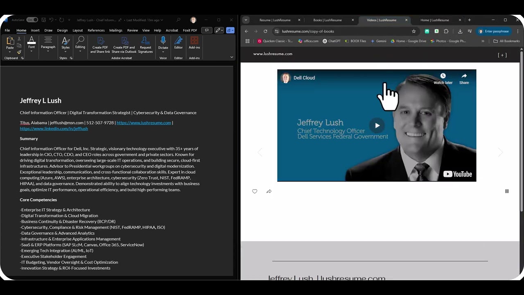Click Watch later on the YouTube video
The image size is (524, 295).
[x=443, y=79]
